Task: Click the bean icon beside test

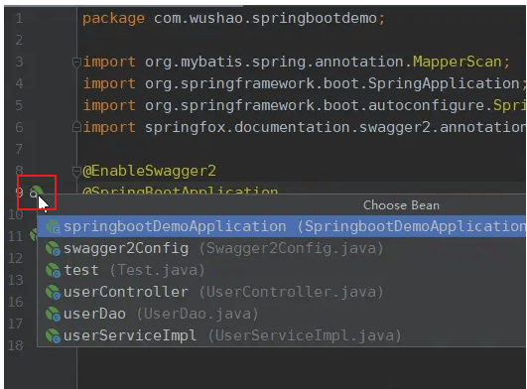Action: coord(53,271)
